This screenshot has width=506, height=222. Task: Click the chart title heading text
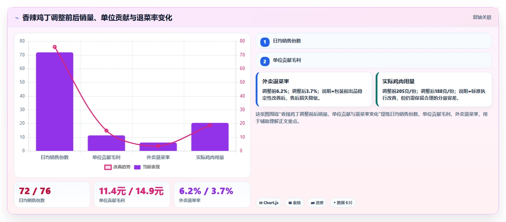pos(97,18)
